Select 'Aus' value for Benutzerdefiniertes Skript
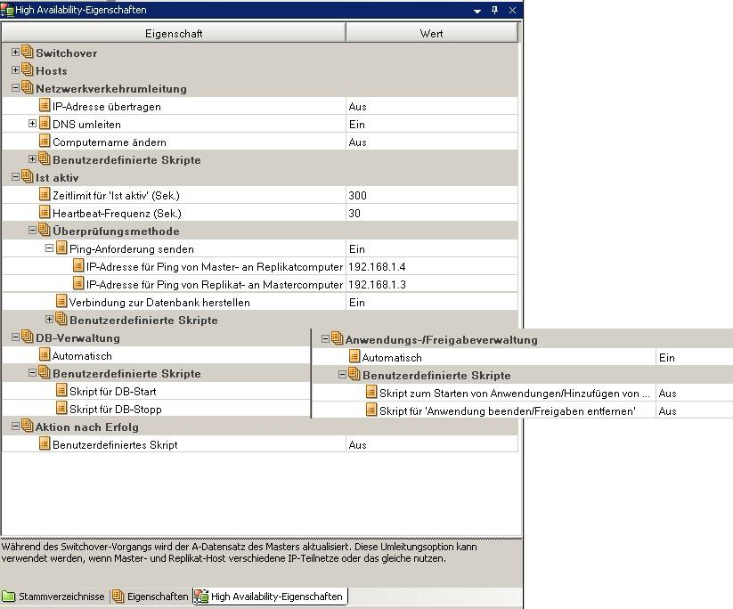Screen dimensions: 733x609 pos(358,445)
